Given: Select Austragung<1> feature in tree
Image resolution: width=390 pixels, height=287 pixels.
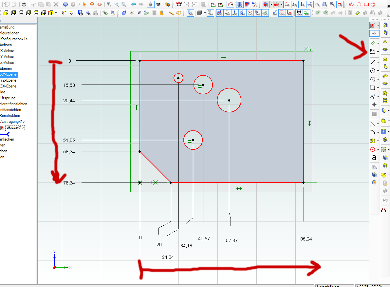Looking at the screenshot, I should (x=12, y=122).
